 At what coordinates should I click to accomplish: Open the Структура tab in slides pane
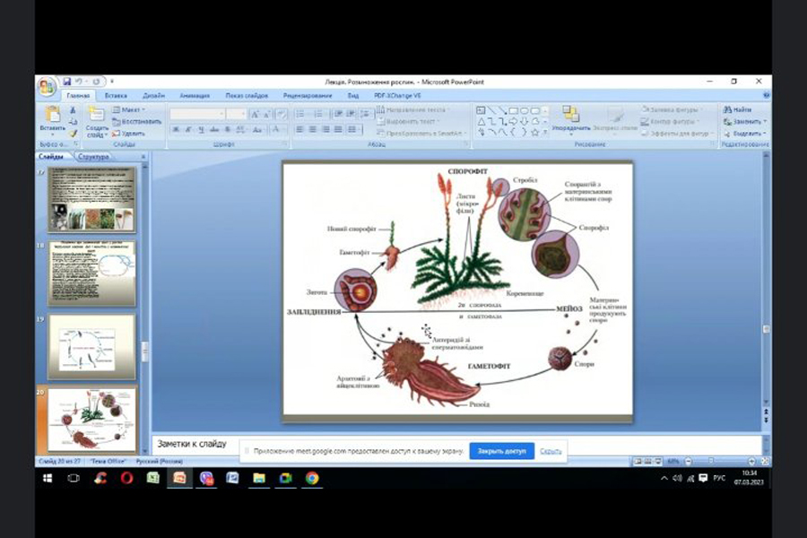[x=93, y=157]
